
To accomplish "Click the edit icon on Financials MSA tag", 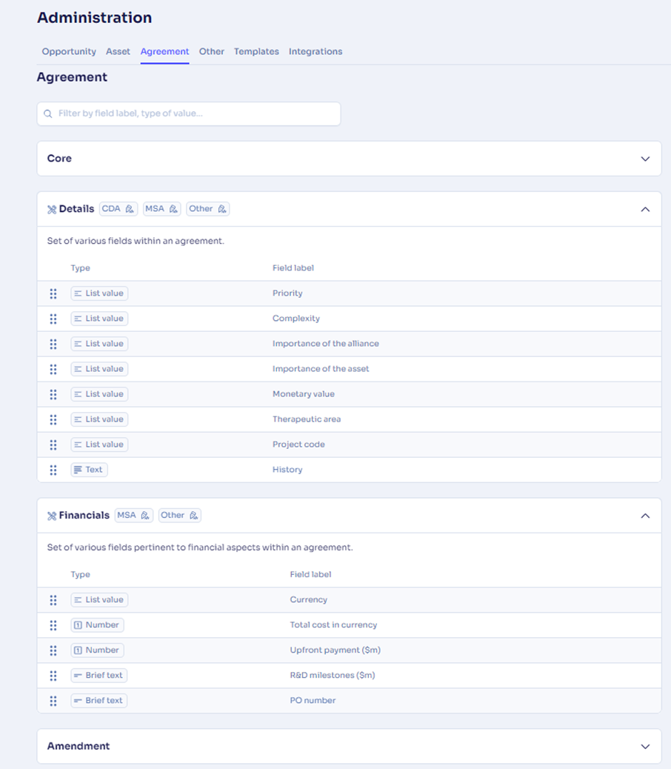I will [145, 516].
